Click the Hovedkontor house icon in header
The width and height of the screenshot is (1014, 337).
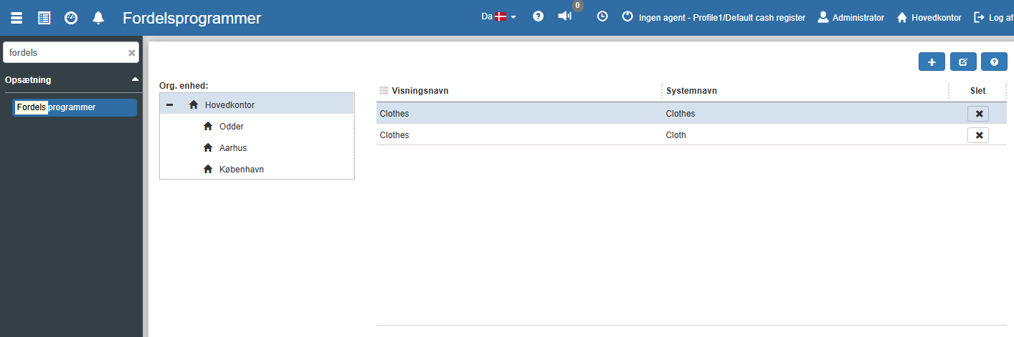coord(902,17)
